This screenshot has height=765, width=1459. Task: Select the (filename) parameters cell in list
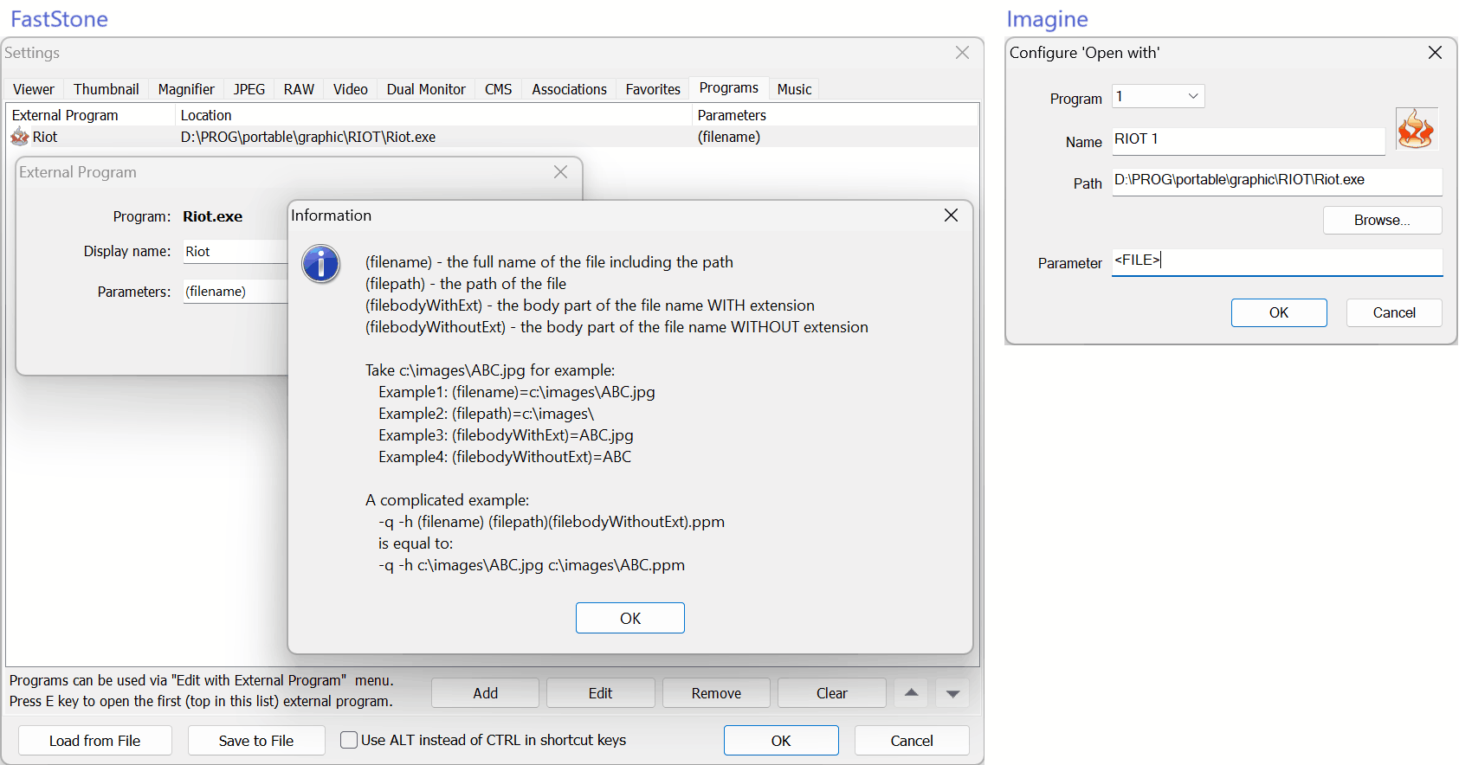pos(729,137)
